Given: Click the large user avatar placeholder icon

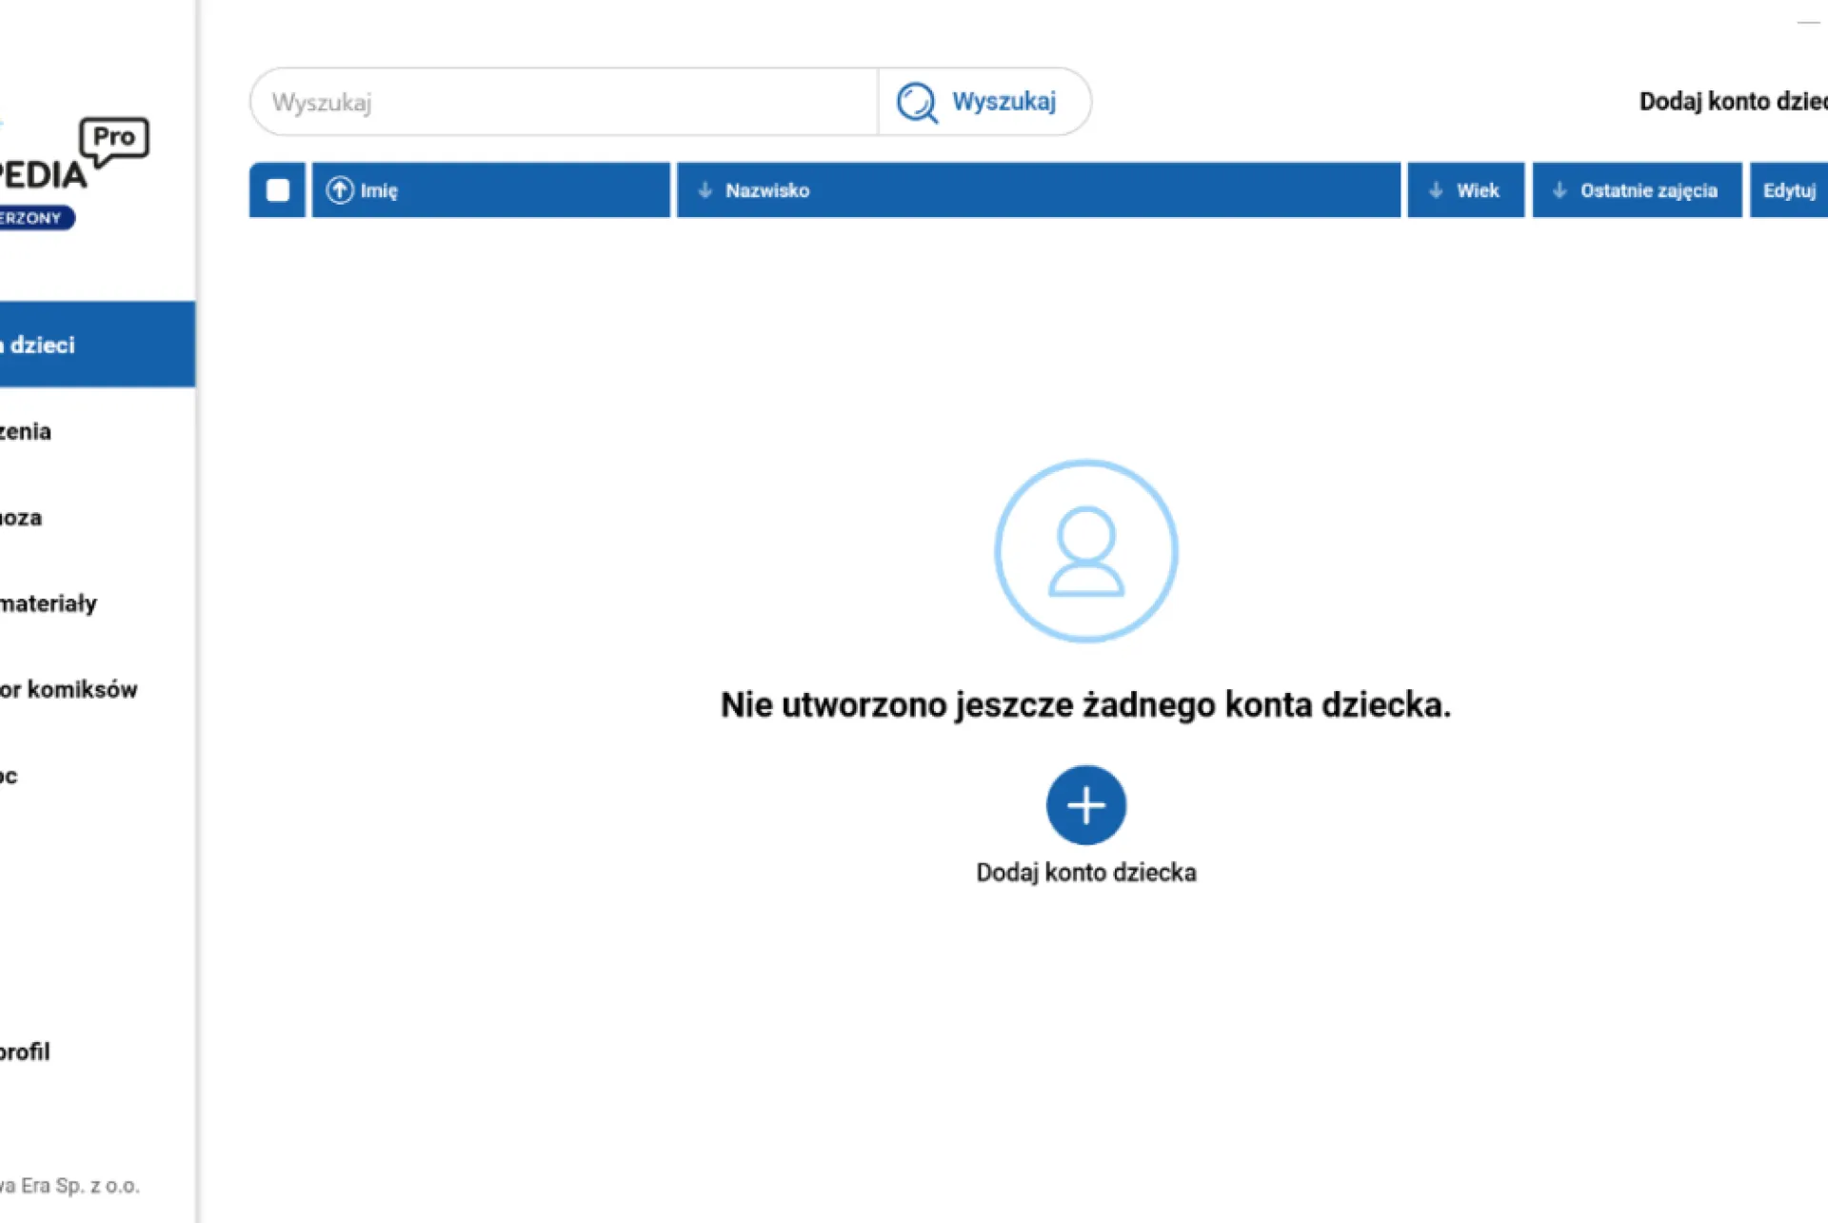Looking at the screenshot, I should click(1085, 551).
